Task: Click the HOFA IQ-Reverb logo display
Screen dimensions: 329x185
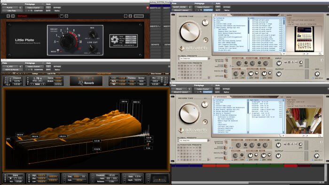Action: (86, 81)
